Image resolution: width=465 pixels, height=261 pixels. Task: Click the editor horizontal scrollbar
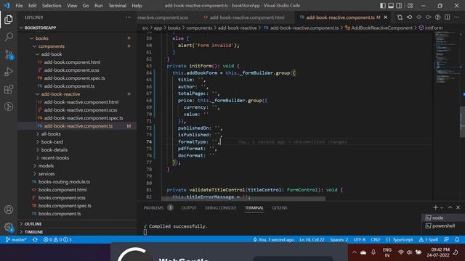pos(243,199)
